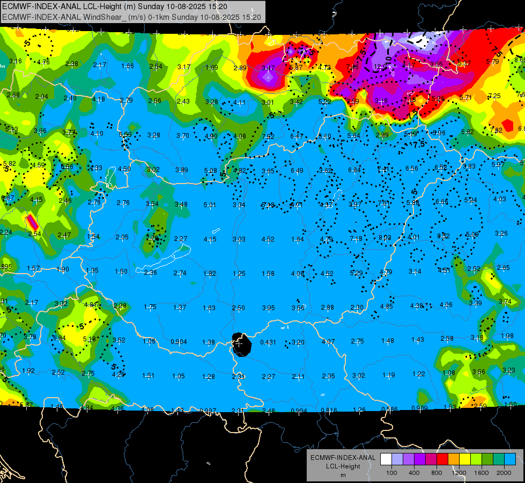Click the legend label 2000
Viewport: 525px width, 483px height.
click(x=504, y=473)
